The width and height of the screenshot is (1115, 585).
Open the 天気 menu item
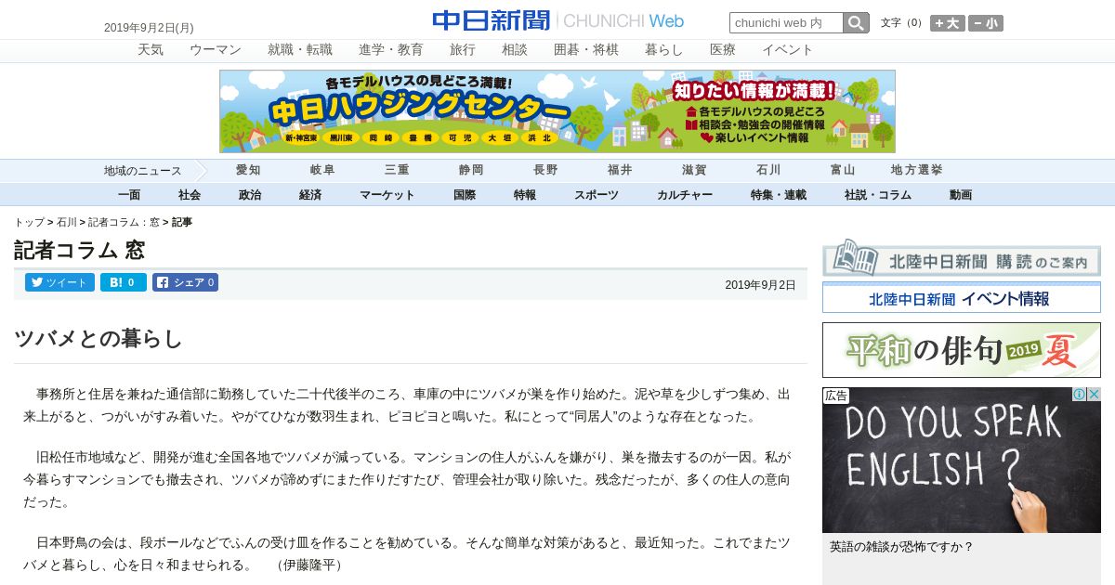pos(151,50)
